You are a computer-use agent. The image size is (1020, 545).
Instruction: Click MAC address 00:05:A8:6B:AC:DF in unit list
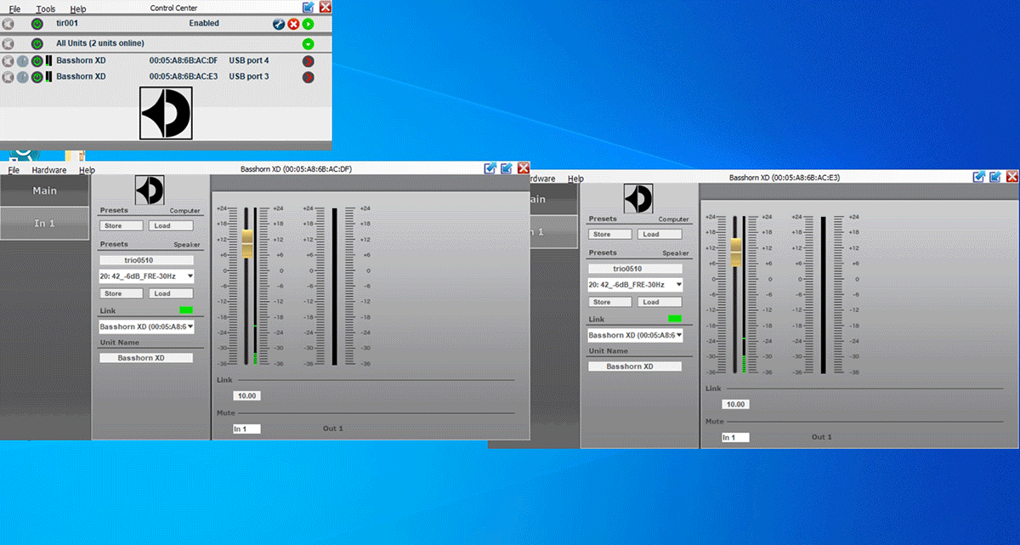(184, 61)
